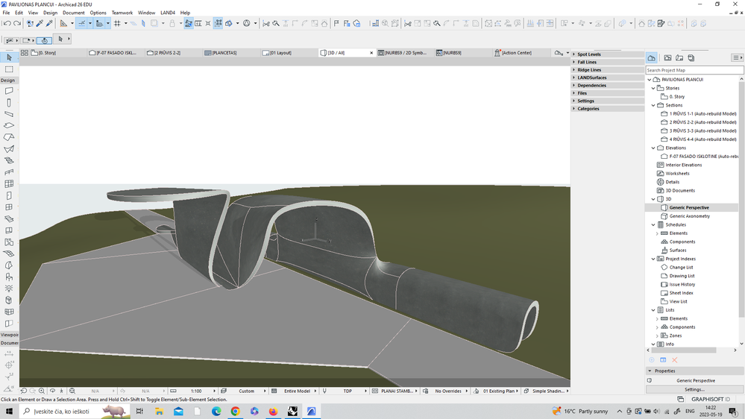Select the Arrow tool in the toolbox

(9, 57)
